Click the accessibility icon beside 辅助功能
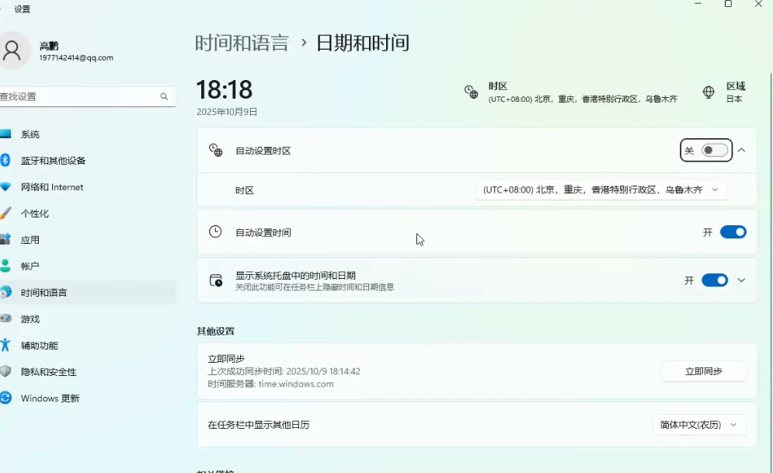 click(x=5, y=346)
